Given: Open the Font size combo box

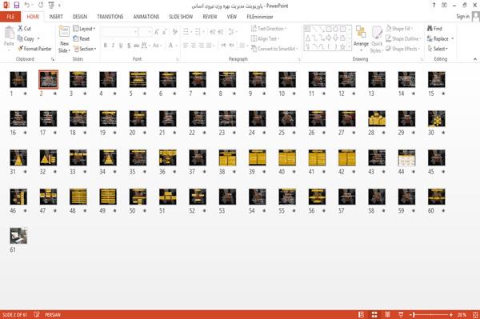Looking at the screenshot, I should tap(145, 32).
